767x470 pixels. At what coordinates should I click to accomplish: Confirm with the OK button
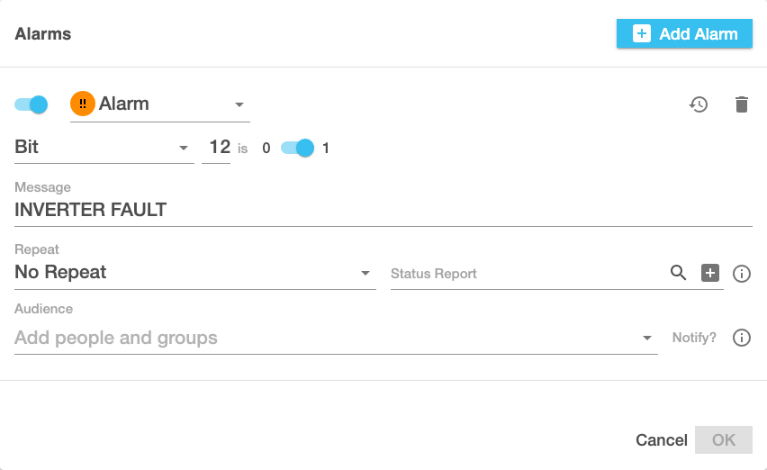[x=723, y=439]
